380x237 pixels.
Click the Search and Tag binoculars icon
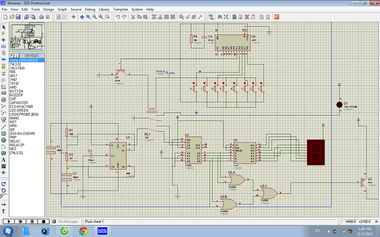tap(220, 17)
